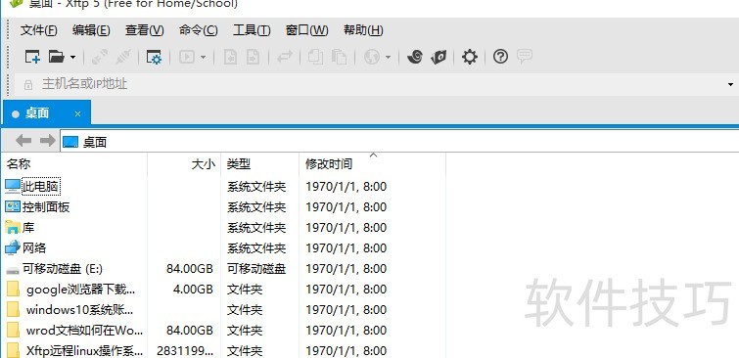Expand the address bar history dropdown

[730, 85]
